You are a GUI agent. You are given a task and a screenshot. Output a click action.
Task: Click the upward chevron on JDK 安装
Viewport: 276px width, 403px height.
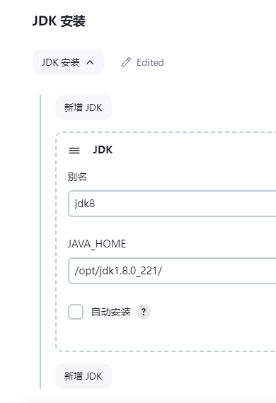click(x=90, y=62)
